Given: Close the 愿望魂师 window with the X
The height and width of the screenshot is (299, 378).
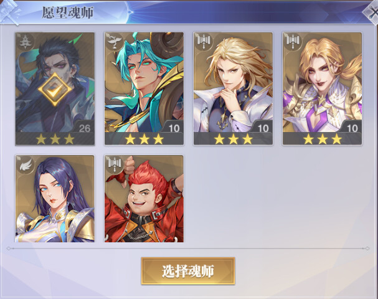Looking at the screenshot, I should [x=372, y=12].
